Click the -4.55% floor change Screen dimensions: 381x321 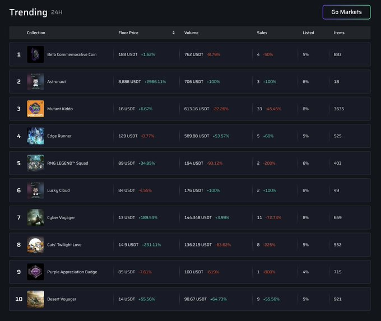click(145, 190)
